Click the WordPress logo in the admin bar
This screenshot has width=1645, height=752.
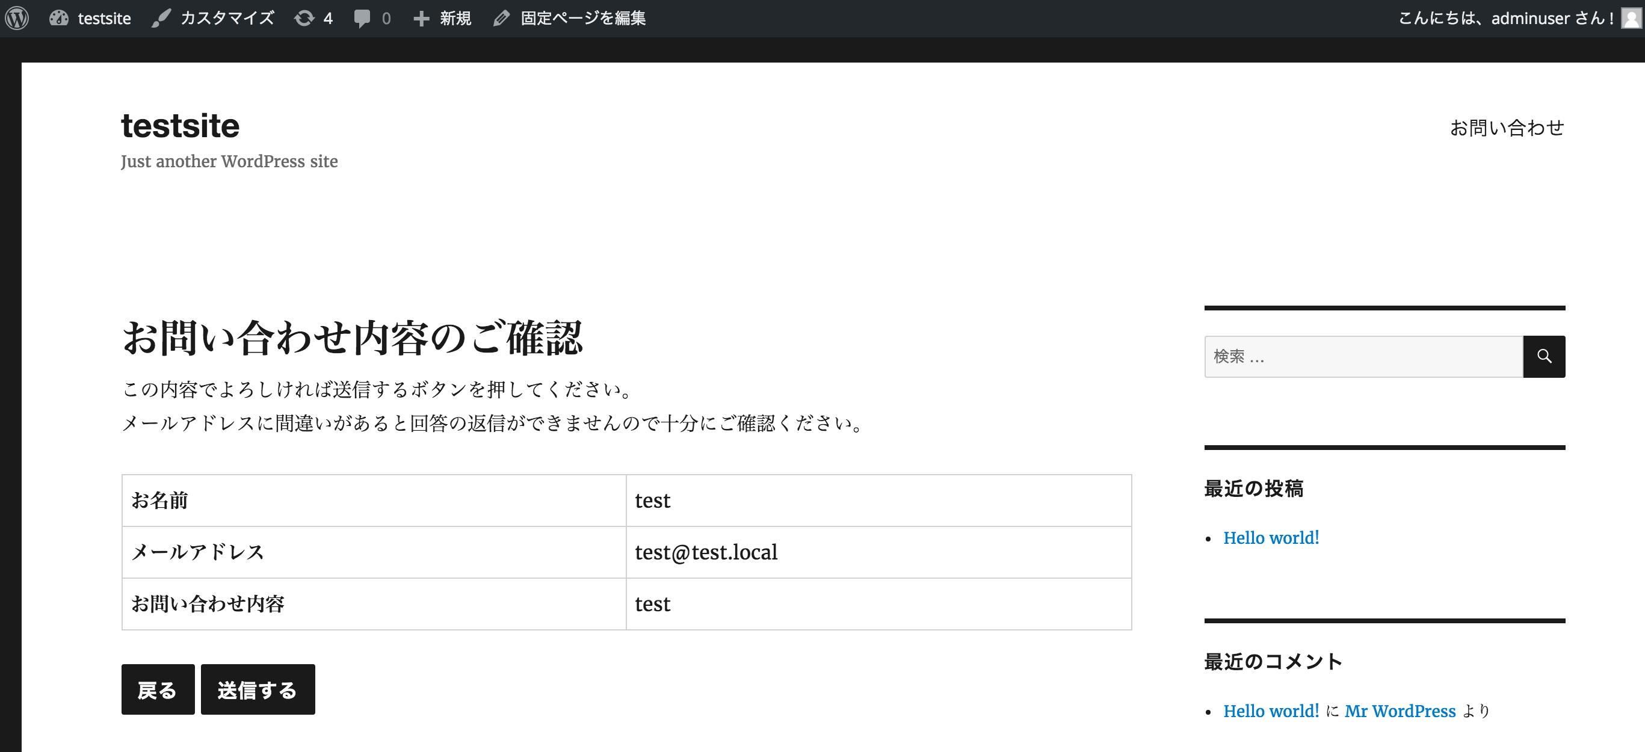click(x=17, y=18)
